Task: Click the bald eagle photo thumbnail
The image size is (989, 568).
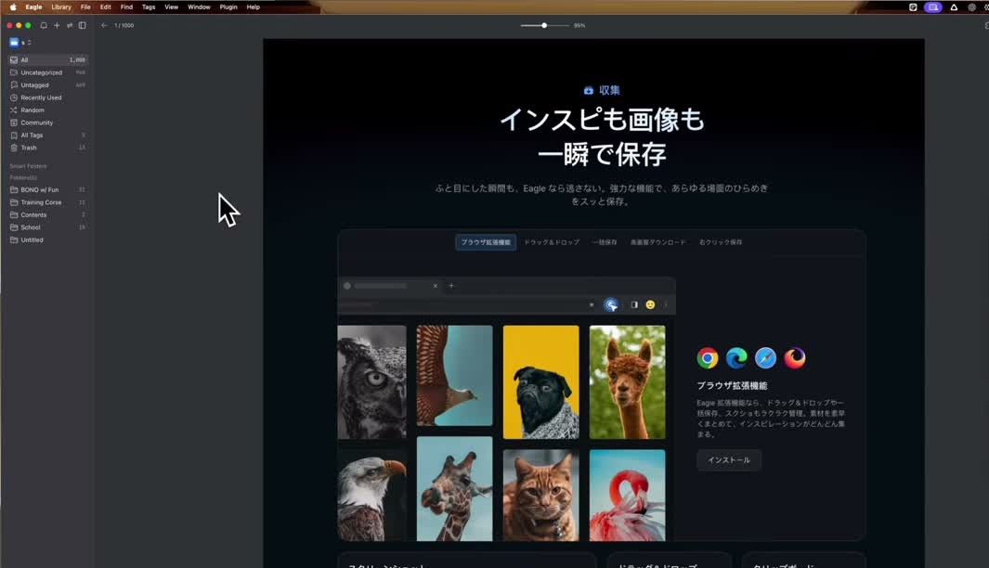Action: click(372, 496)
